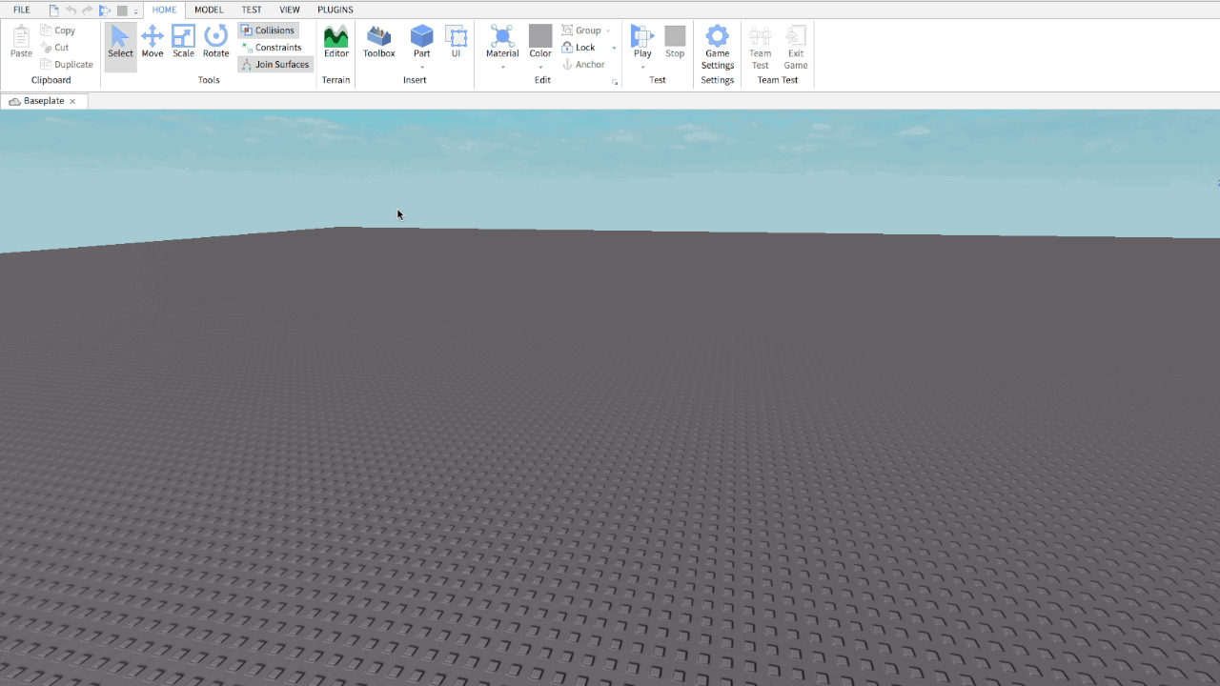Close the Baseplate tab

pos(72,101)
